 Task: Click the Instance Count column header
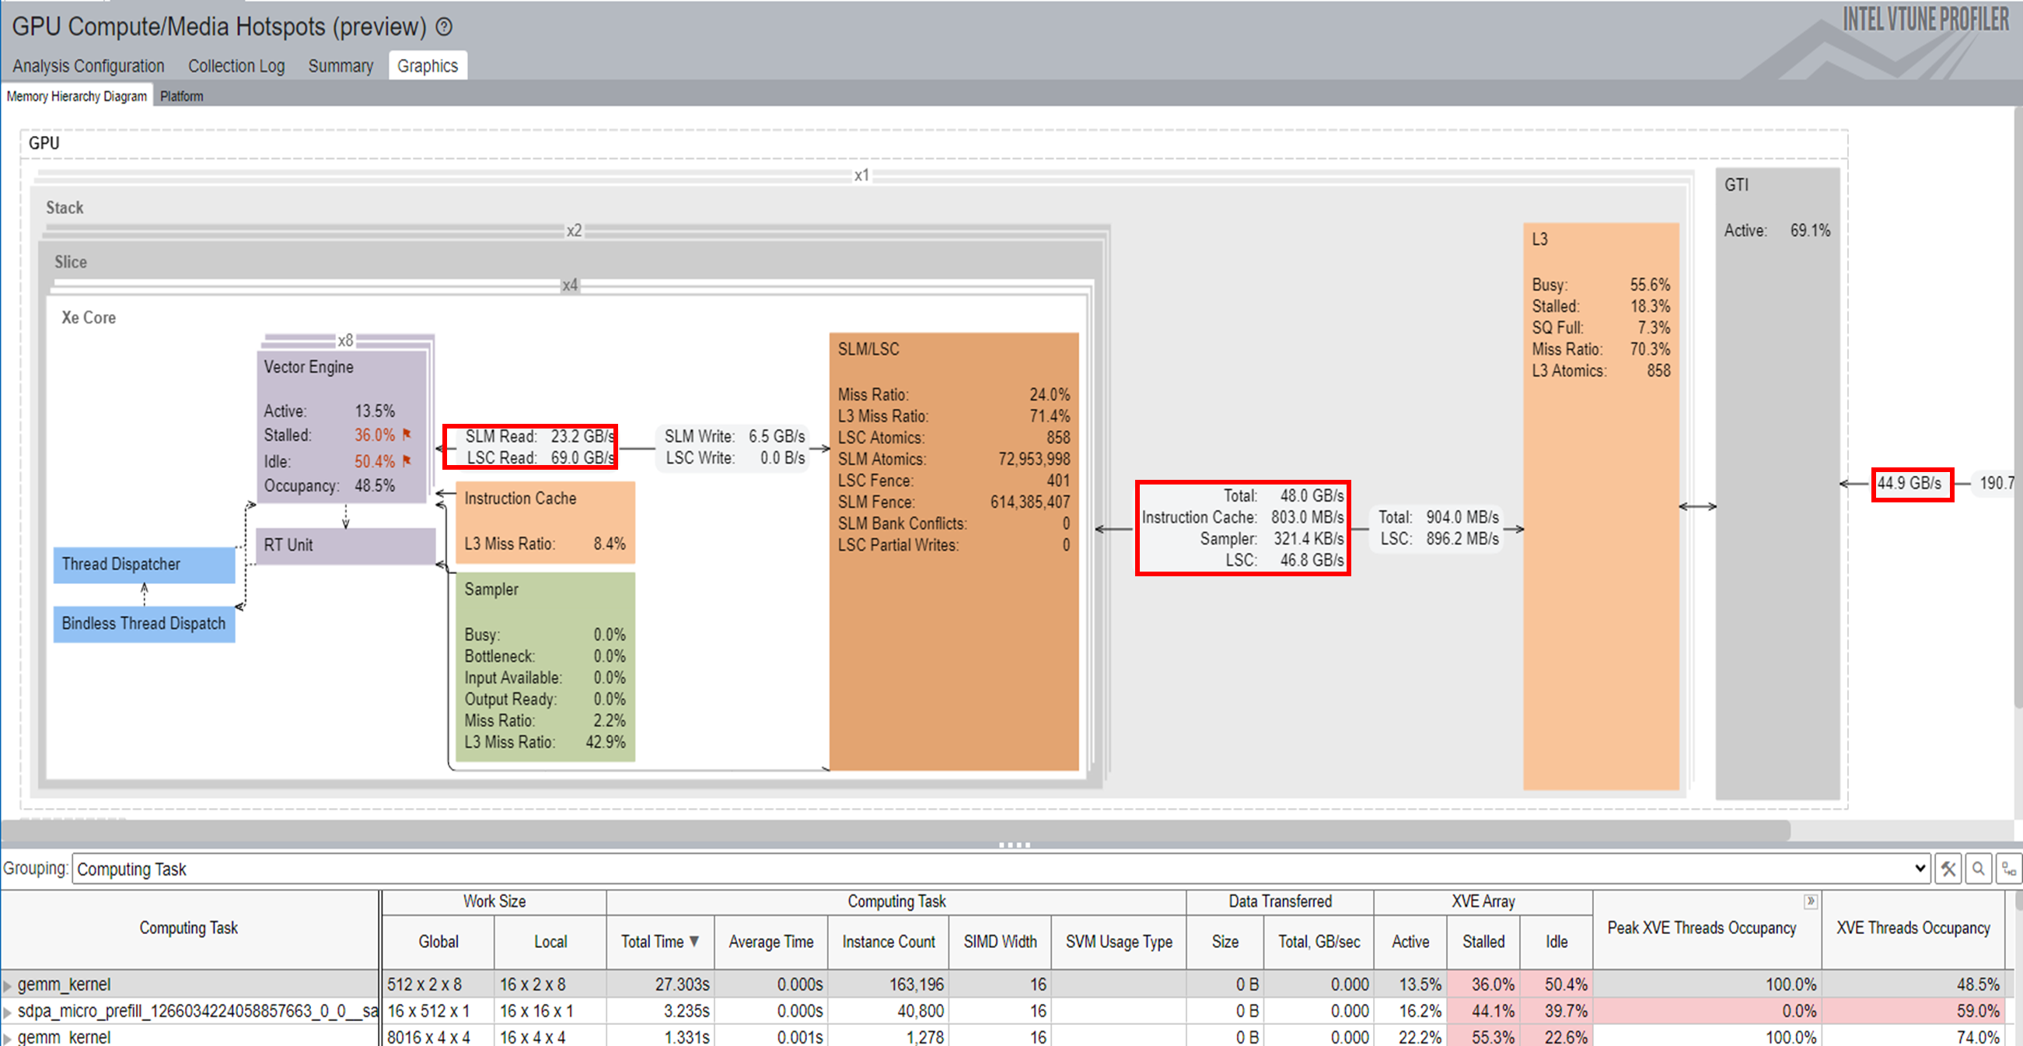[888, 941]
